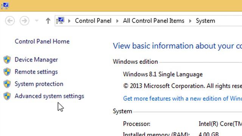This screenshot has width=242, height=136.
Task: Click the 'System' section heading in the content pane
Action: pos(123,111)
